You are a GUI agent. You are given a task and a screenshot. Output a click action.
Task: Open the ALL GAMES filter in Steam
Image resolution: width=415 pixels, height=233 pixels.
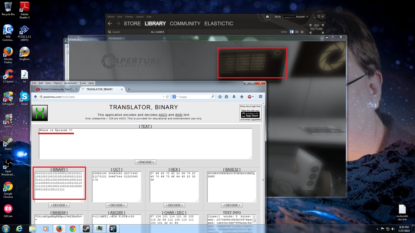coord(158,32)
